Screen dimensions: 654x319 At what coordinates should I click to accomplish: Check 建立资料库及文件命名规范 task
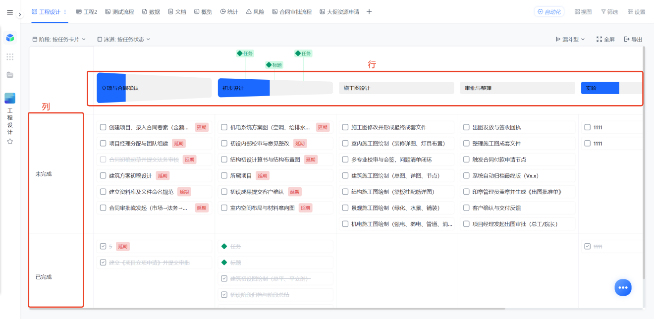(x=103, y=192)
